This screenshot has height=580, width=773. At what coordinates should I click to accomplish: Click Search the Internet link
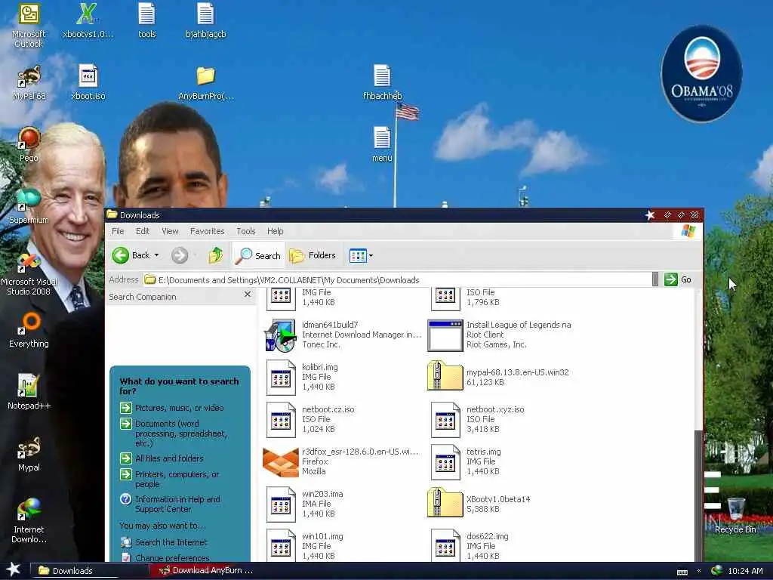[x=164, y=542]
